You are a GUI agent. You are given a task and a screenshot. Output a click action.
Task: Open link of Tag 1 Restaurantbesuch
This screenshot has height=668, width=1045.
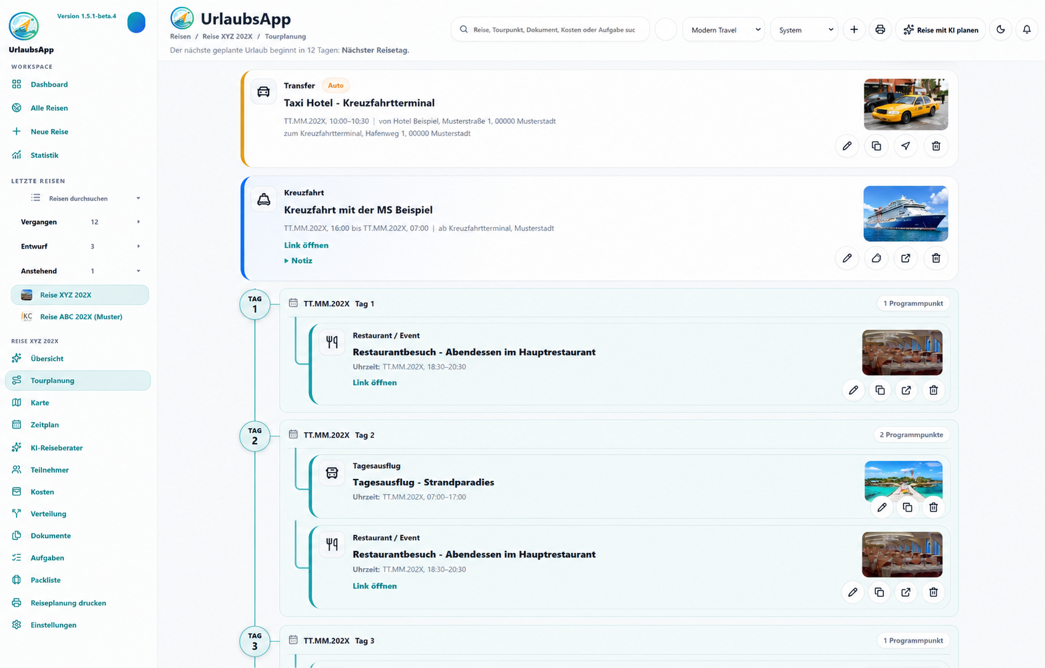(374, 382)
